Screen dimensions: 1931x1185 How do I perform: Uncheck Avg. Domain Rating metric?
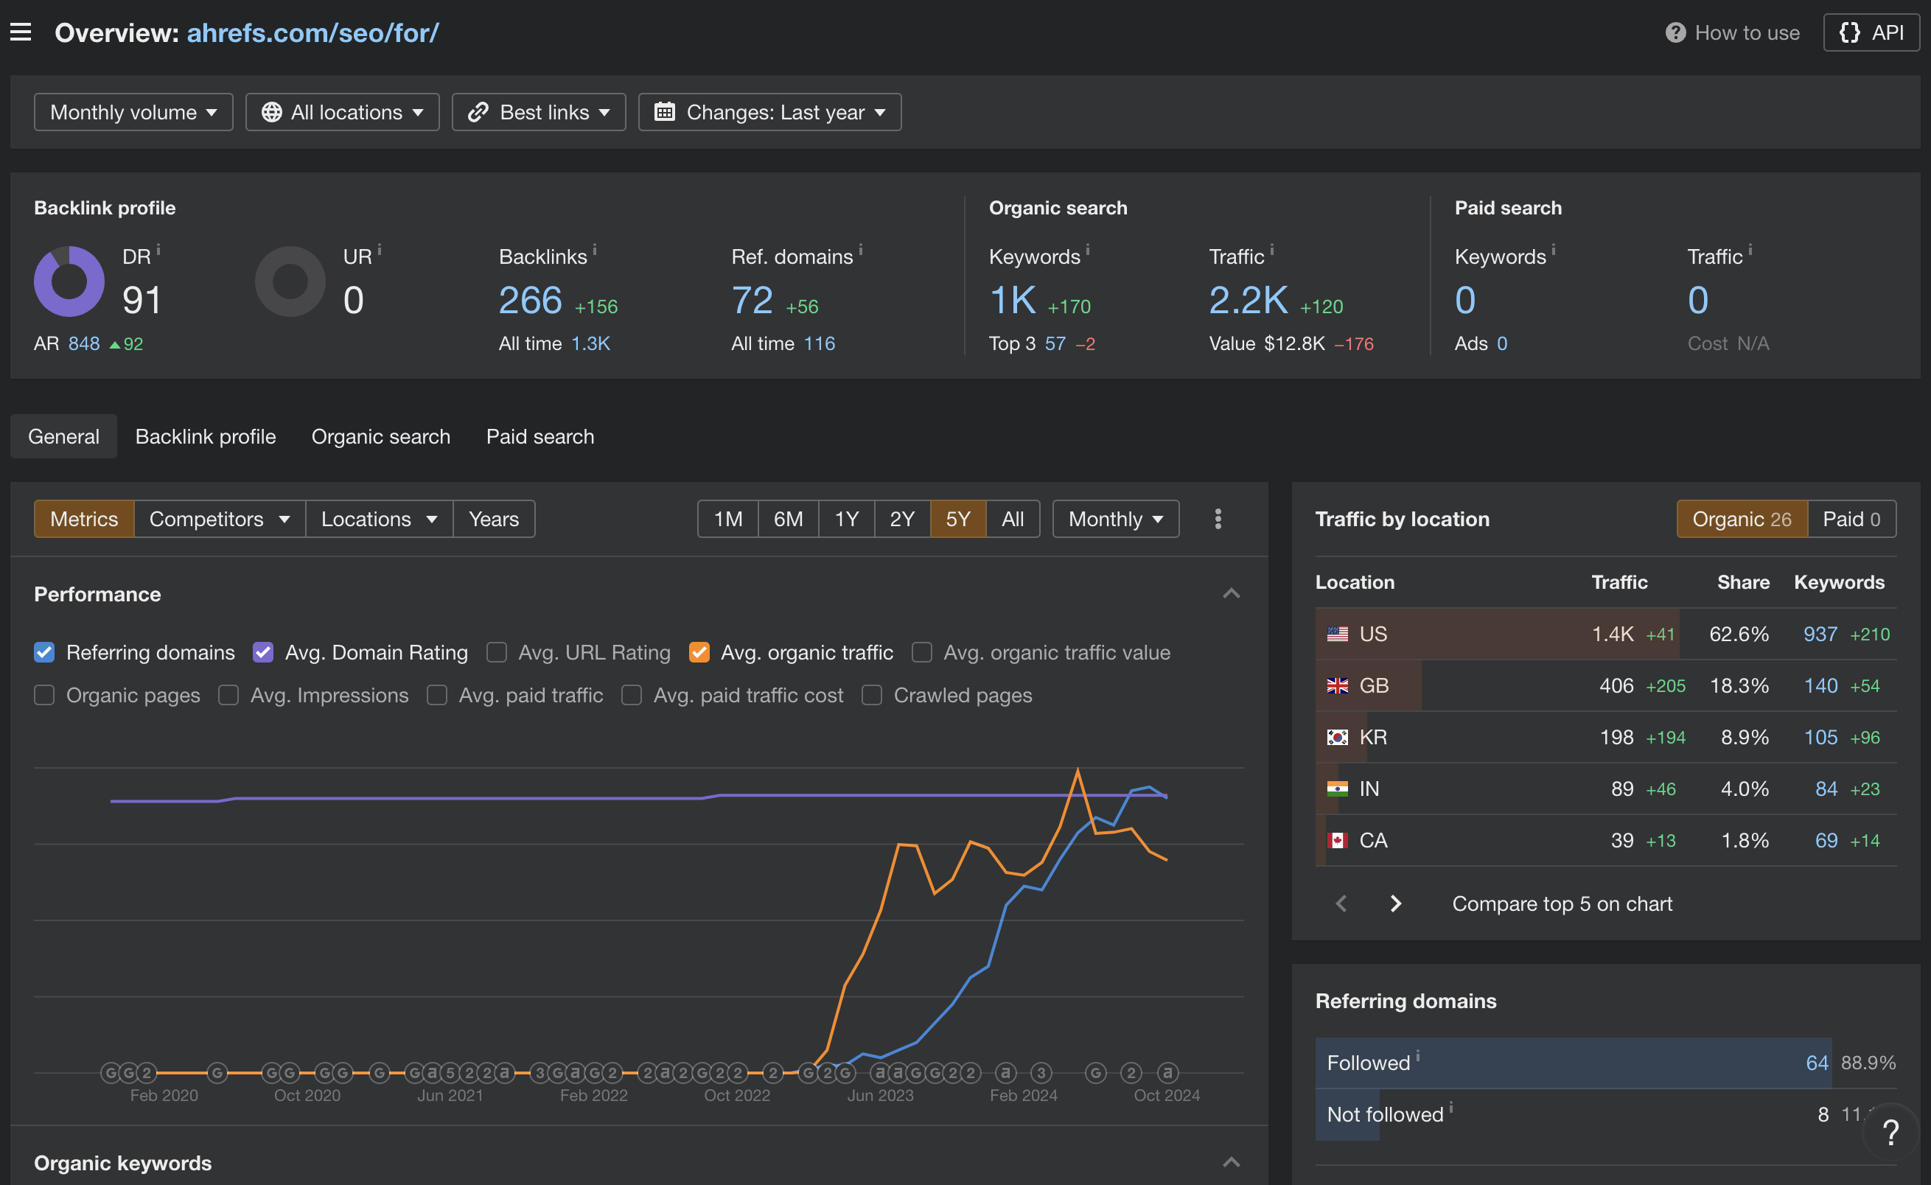coord(263,652)
